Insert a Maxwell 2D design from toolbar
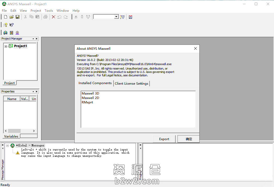 pos(11,33)
